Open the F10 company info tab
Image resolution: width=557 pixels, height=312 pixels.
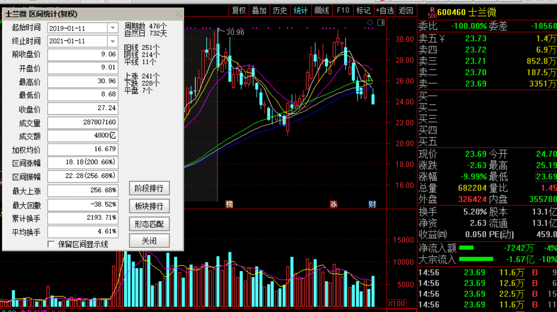[x=343, y=11]
